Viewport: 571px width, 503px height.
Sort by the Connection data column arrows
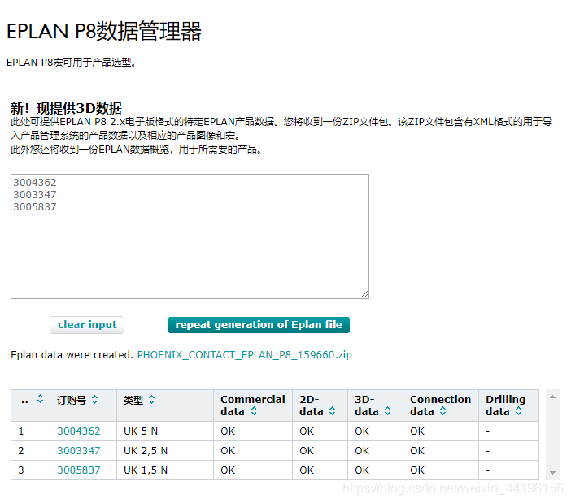click(442, 412)
